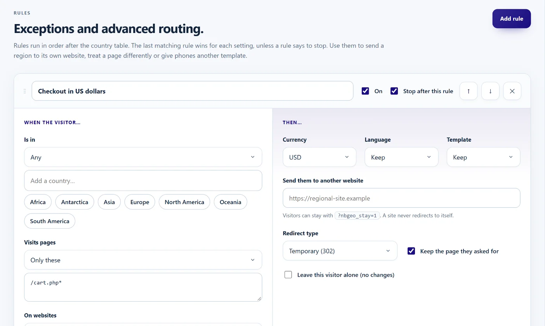Expand the Language dropdown
This screenshot has width=545, height=326.
point(401,157)
